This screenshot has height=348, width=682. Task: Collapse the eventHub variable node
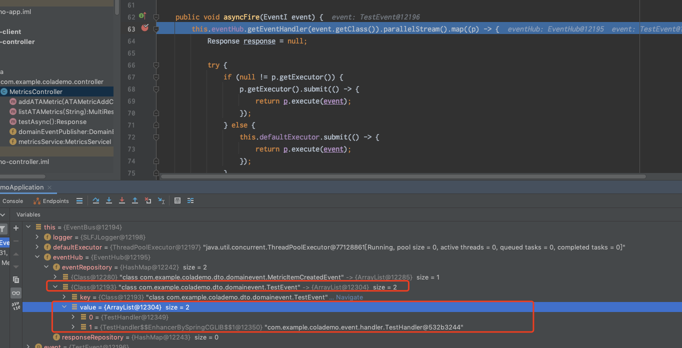[x=37, y=257]
